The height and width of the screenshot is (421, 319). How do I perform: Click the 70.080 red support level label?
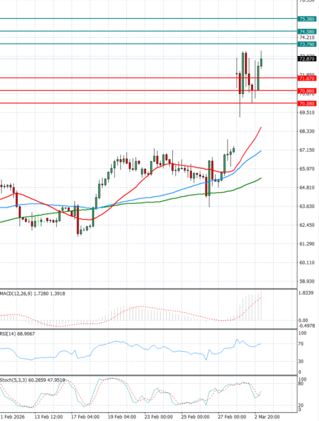pos(307,103)
